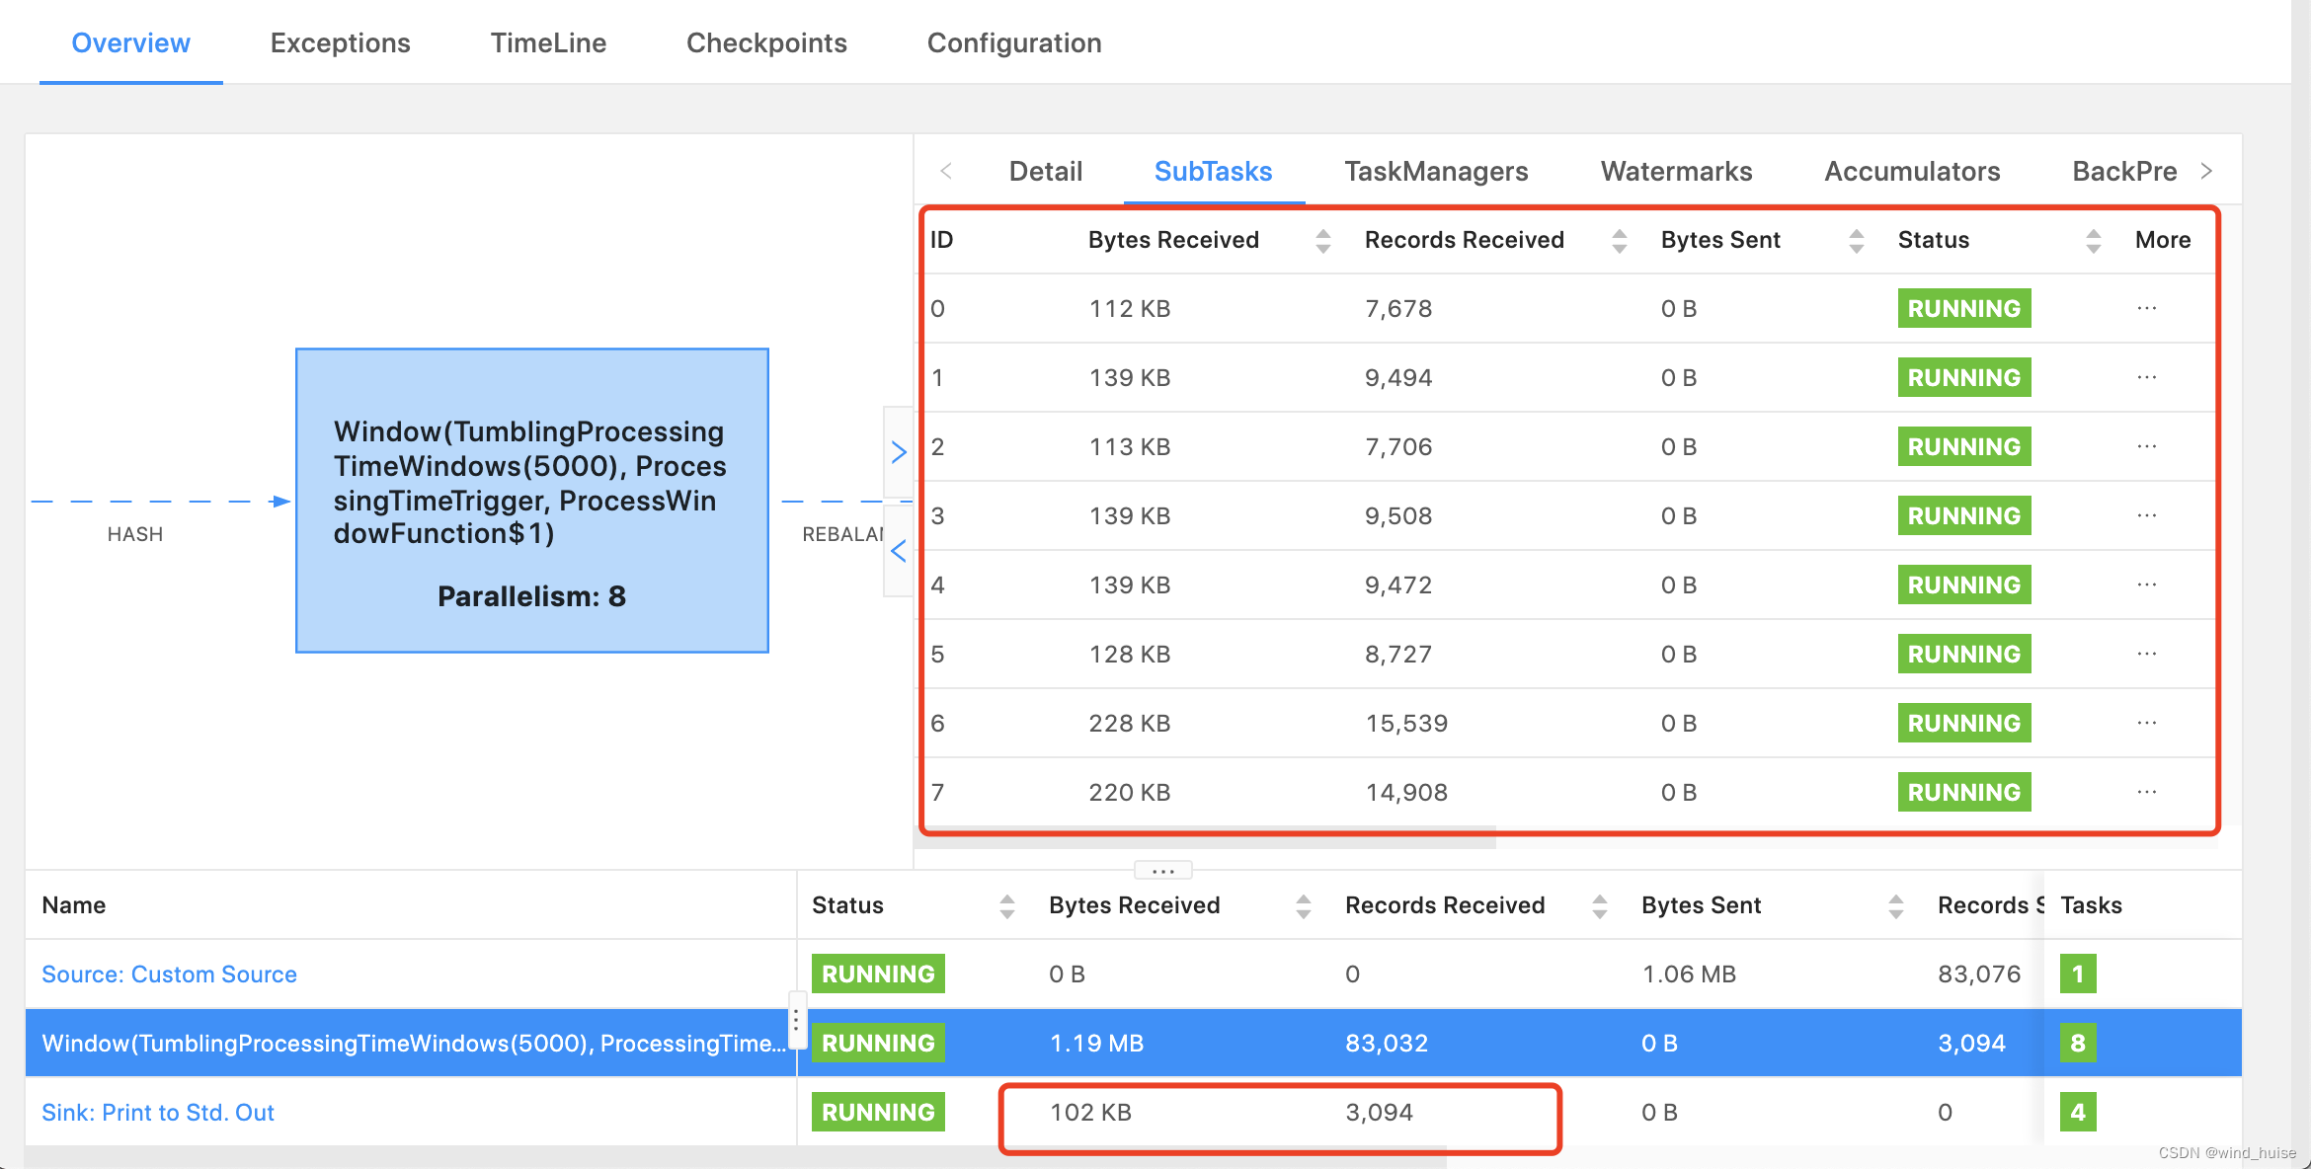Sort subtasks table by Bytes Sent
2311x1169 pixels.
point(1856,241)
